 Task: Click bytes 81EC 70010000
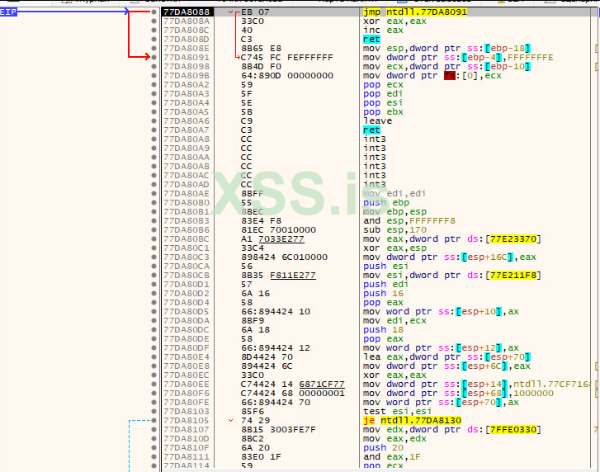[x=279, y=230]
